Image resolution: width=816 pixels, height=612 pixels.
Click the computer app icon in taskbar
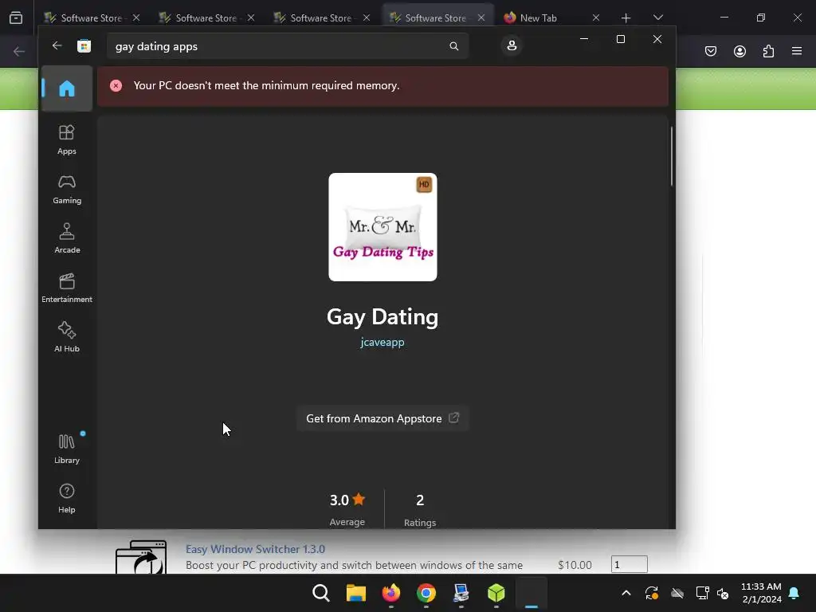(x=461, y=593)
